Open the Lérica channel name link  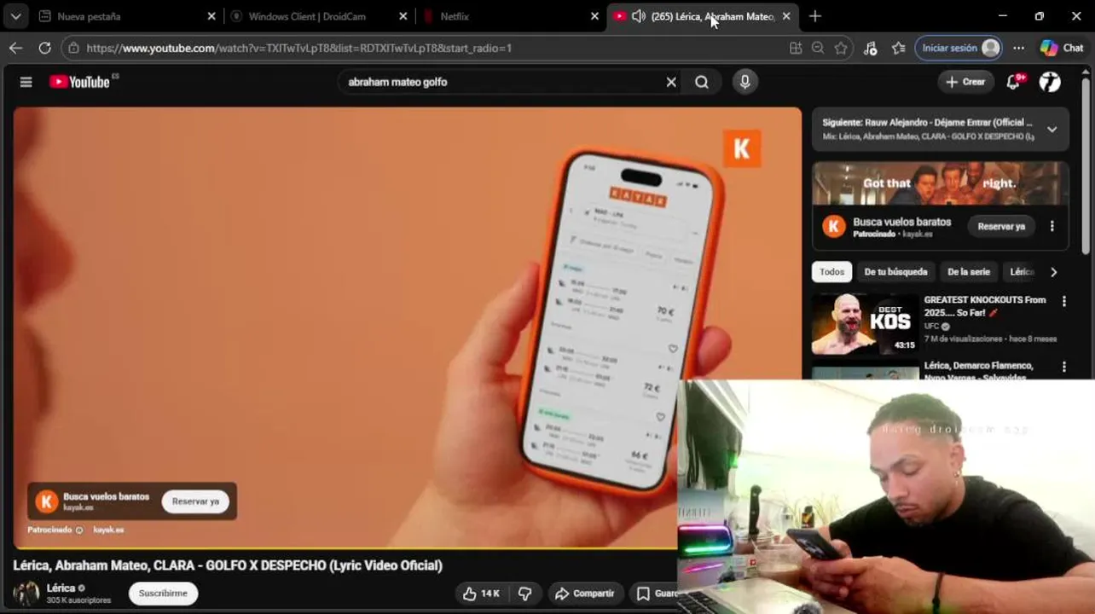click(x=61, y=588)
